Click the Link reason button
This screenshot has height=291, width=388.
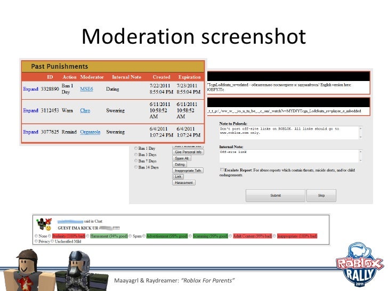pos(178,176)
